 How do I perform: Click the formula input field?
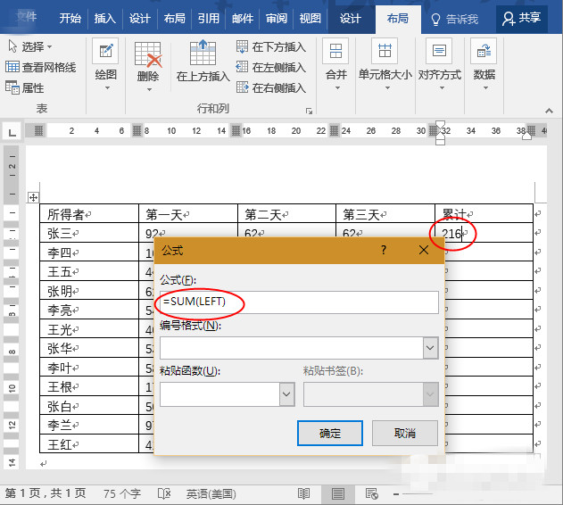(x=299, y=302)
